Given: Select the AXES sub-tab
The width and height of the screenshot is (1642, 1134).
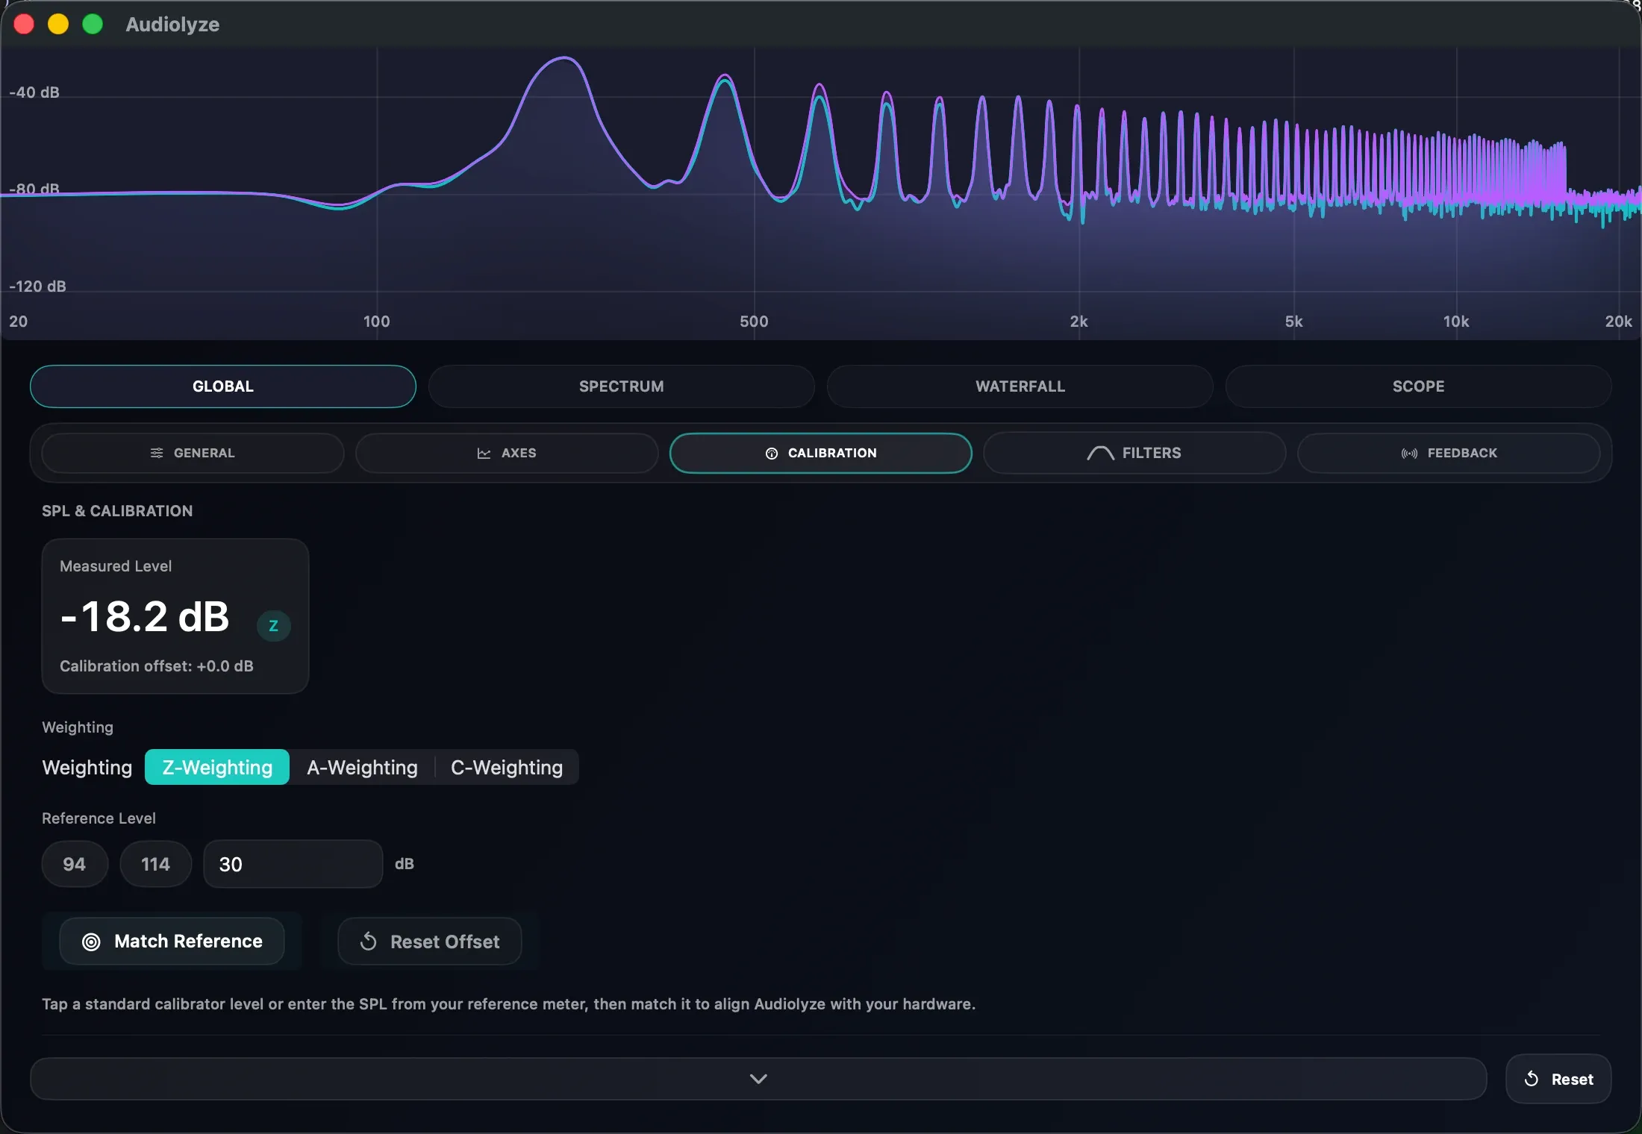Looking at the screenshot, I should click(x=507, y=453).
